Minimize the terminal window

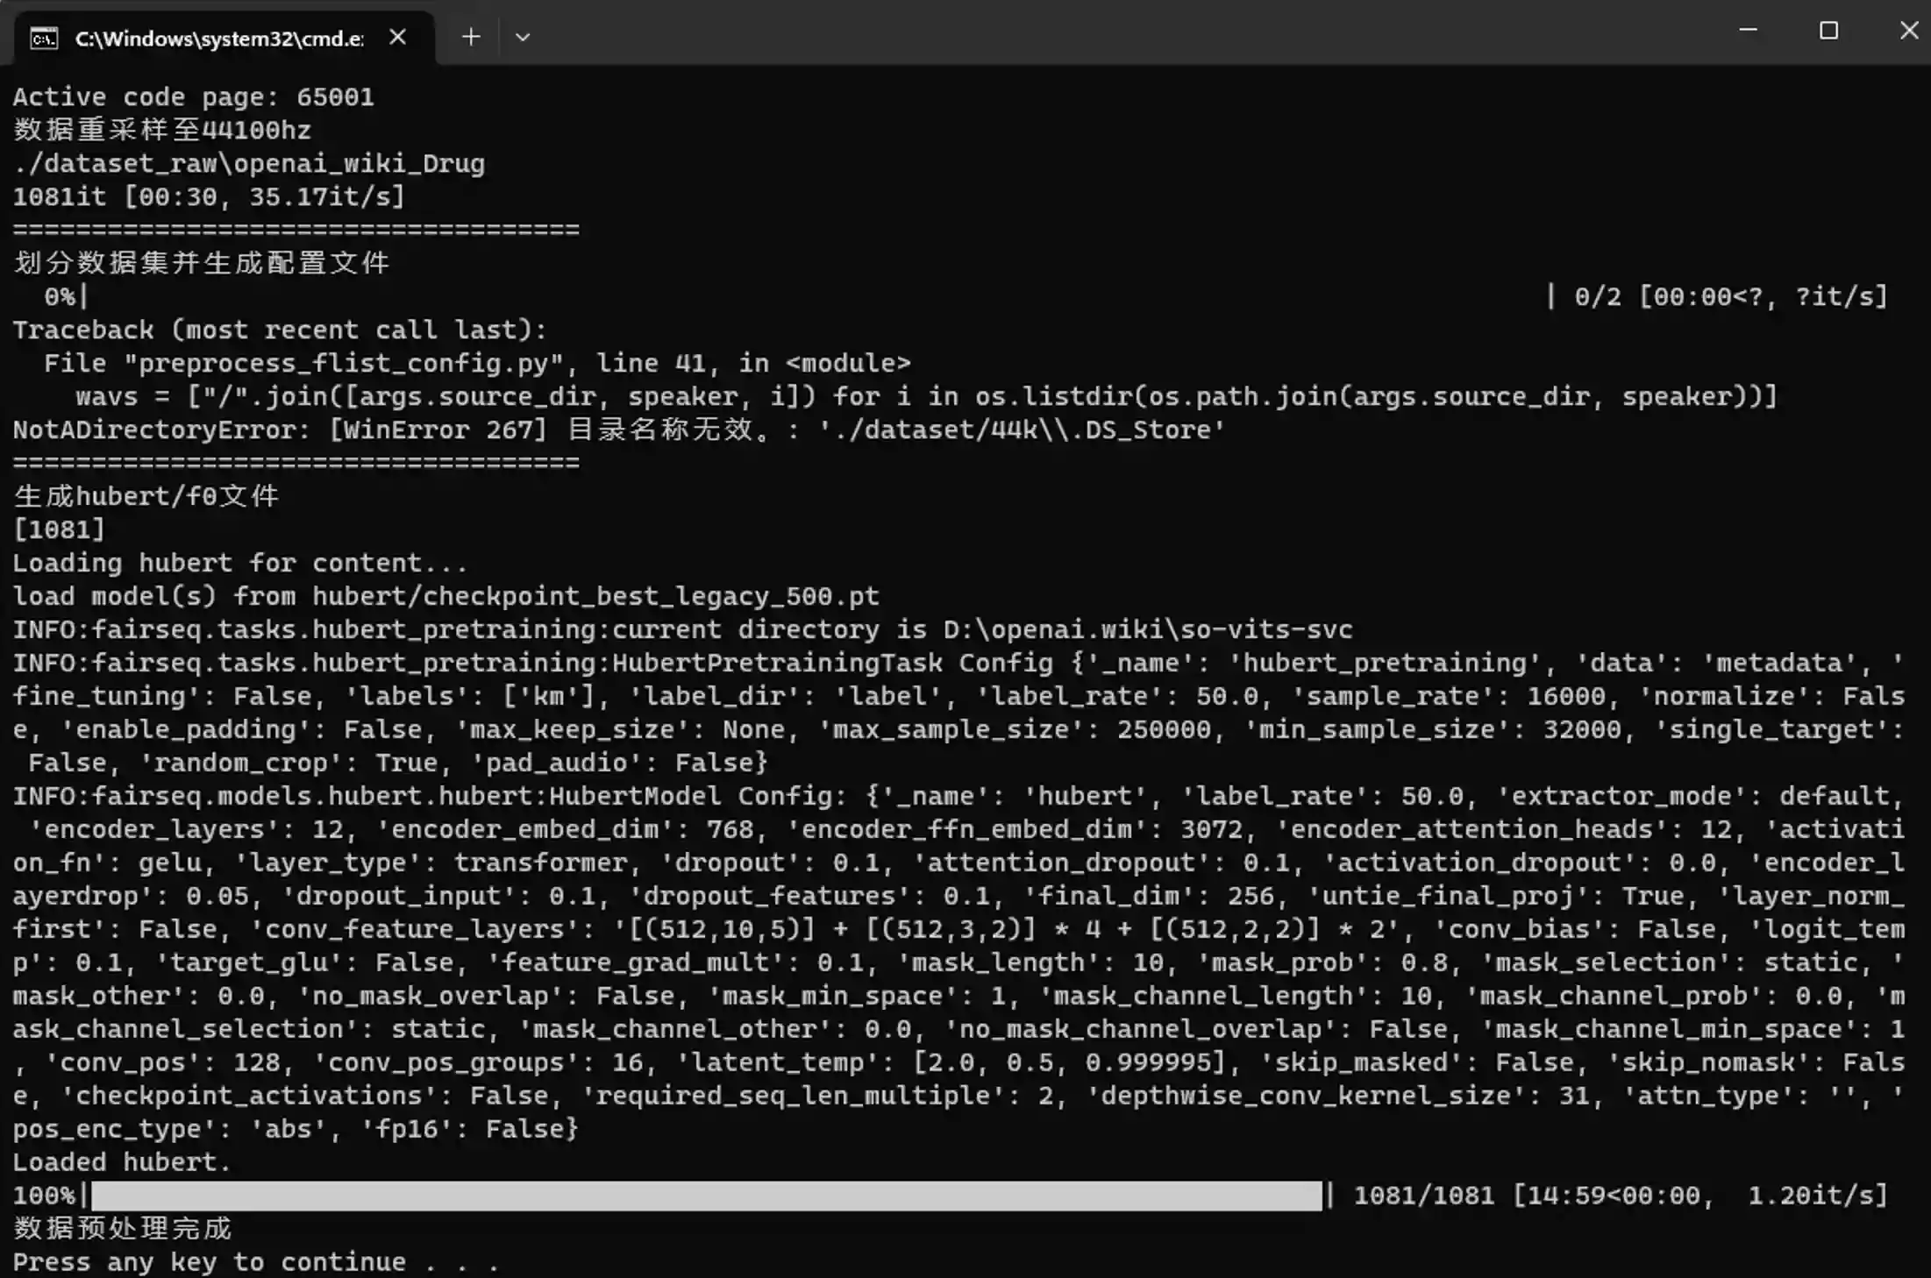pyautogui.click(x=1748, y=31)
